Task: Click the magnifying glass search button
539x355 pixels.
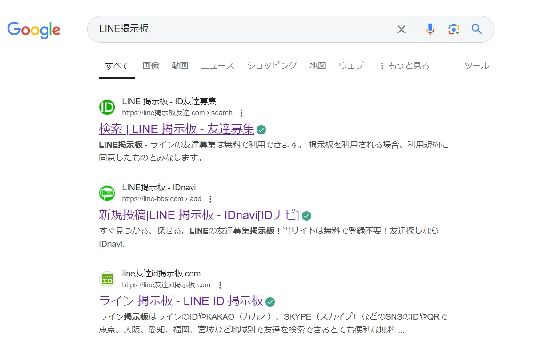Action: (476, 29)
